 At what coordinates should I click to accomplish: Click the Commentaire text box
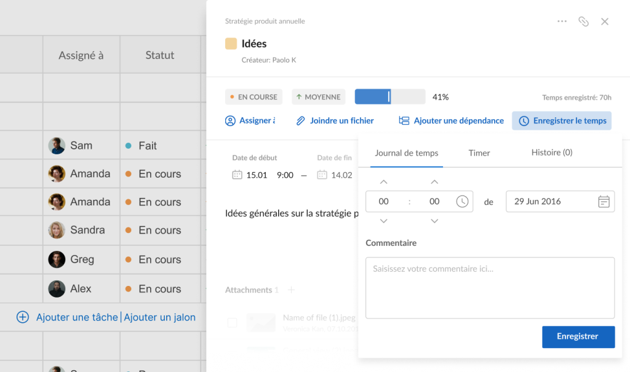click(x=490, y=288)
